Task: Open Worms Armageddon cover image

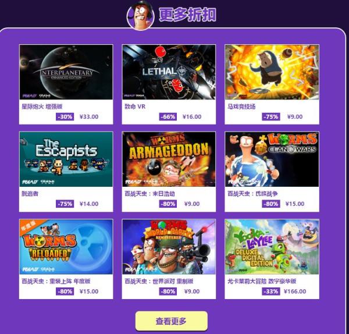Action: (169, 159)
